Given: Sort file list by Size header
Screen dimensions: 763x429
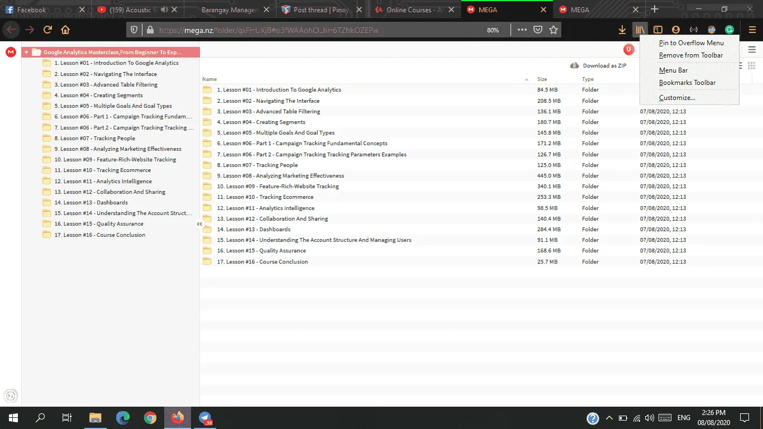Looking at the screenshot, I should pyautogui.click(x=542, y=79).
